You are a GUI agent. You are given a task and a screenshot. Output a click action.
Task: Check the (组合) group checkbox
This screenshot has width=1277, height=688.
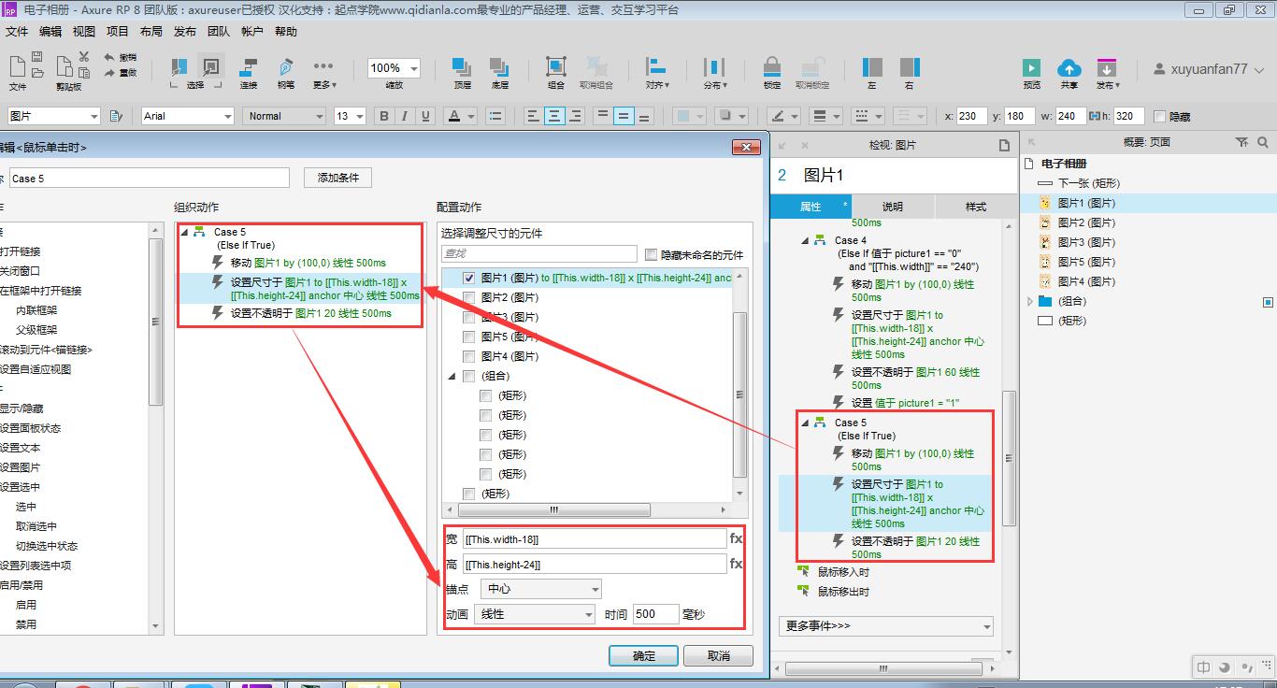tap(469, 376)
